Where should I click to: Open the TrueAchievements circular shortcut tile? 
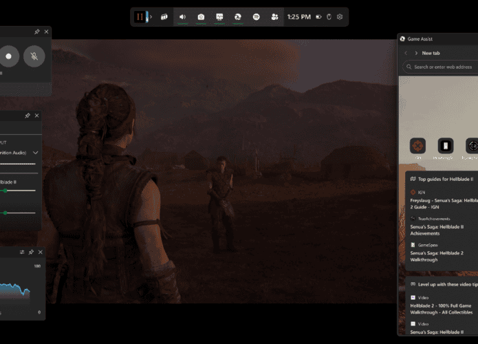pyautogui.click(x=472, y=146)
